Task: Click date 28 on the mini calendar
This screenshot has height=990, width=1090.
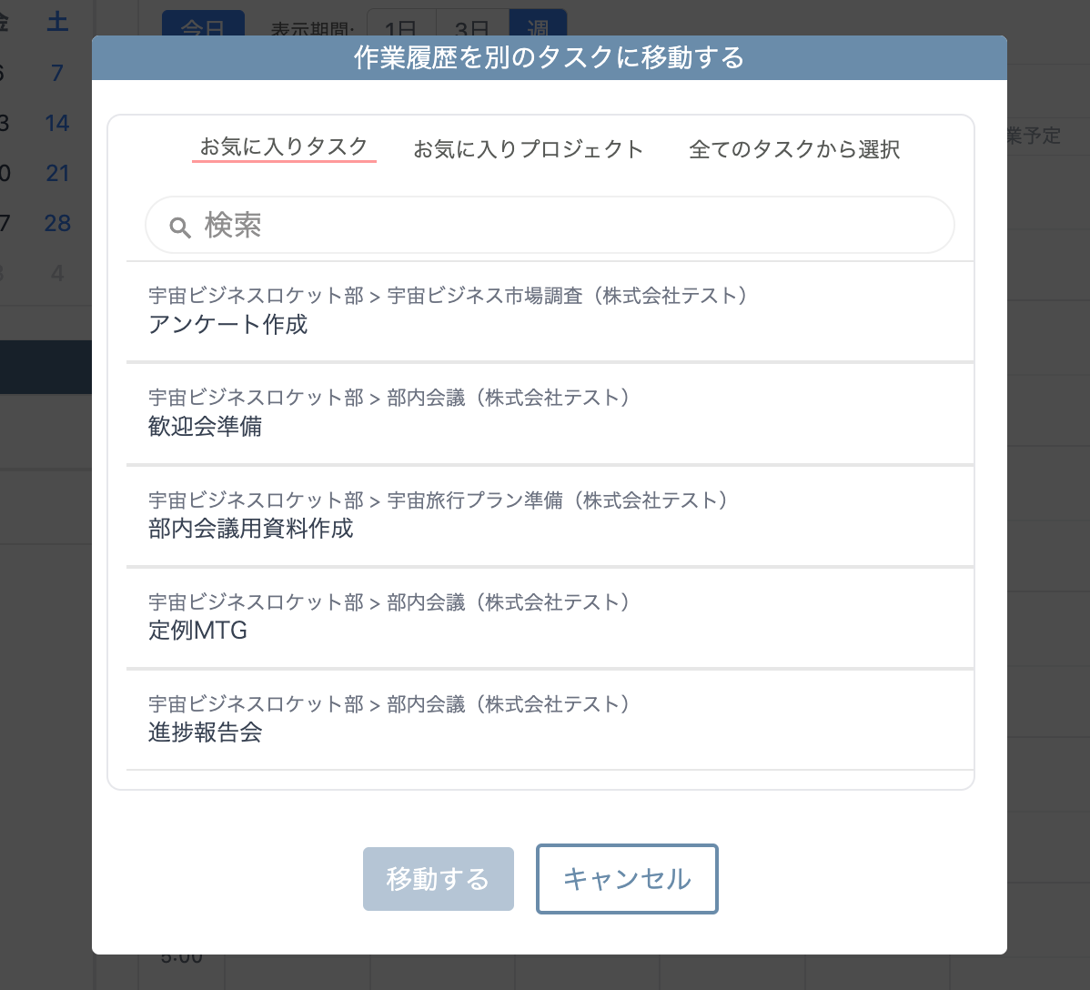Action: [56, 223]
